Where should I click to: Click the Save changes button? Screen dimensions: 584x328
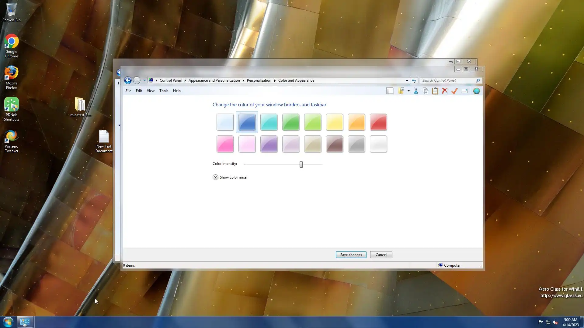point(351,255)
